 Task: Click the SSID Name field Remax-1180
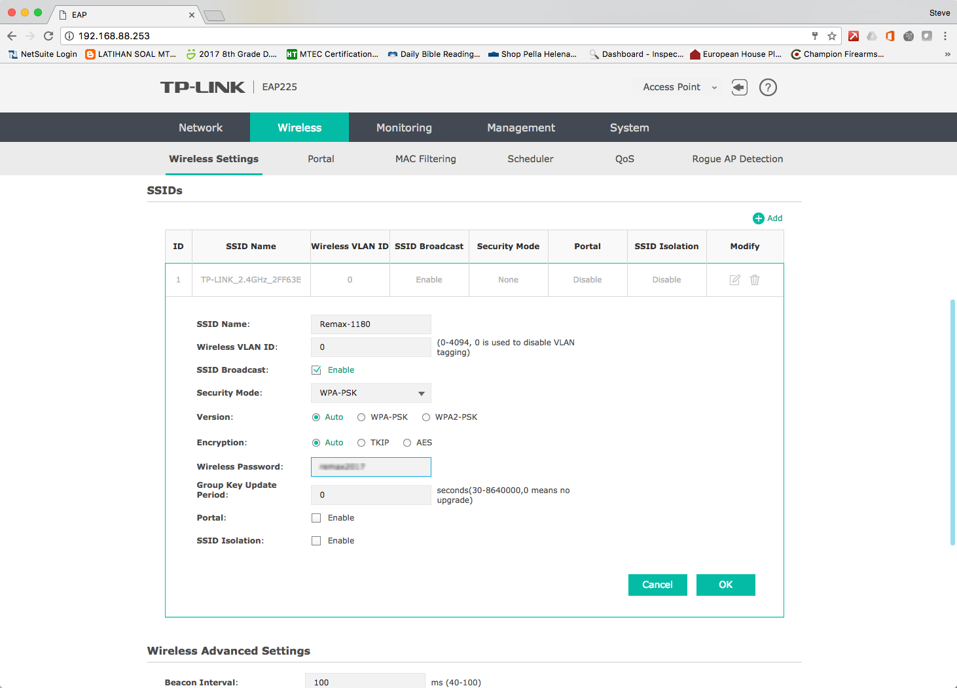371,324
